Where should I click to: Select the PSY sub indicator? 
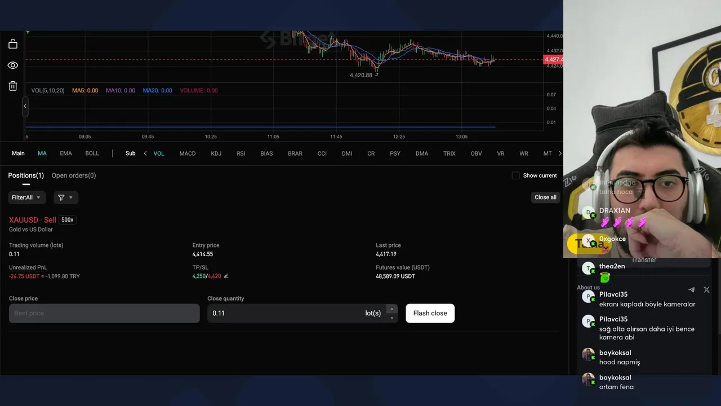click(x=395, y=153)
